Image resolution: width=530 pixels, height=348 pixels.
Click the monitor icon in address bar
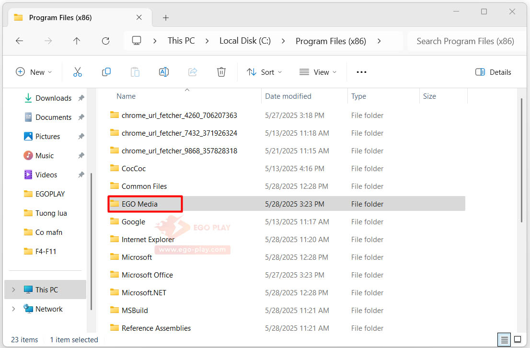pos(137,41)
